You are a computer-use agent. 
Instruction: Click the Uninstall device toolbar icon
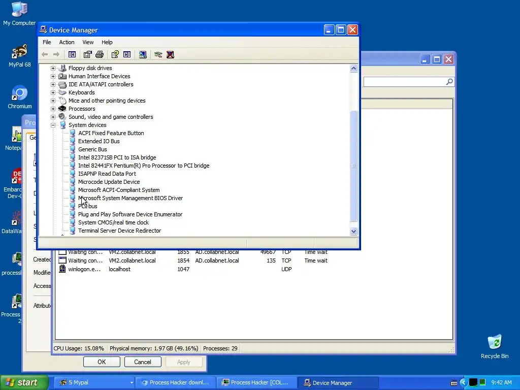(x=170, y=54)
